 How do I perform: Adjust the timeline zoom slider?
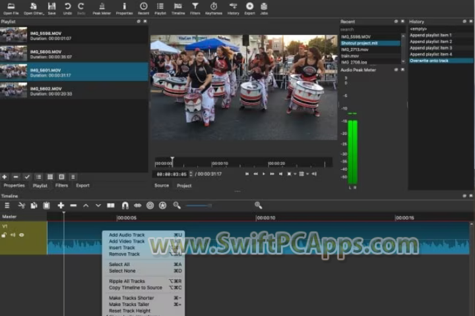point(199,205)
